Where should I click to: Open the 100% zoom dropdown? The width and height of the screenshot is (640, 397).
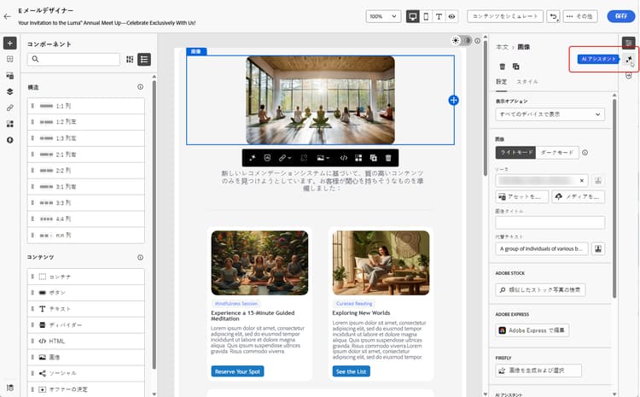pyautogui.click(x=383, y=16)
